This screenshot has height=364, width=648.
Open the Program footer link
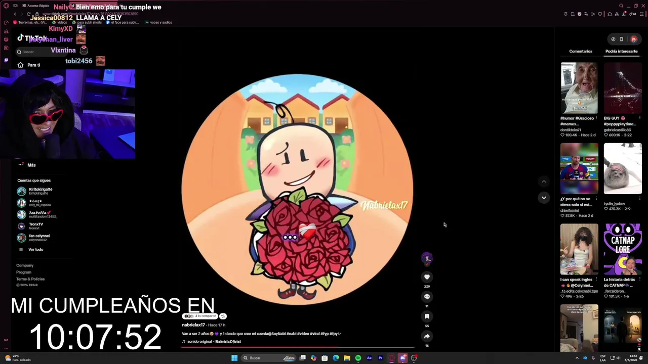click(24, 272)
